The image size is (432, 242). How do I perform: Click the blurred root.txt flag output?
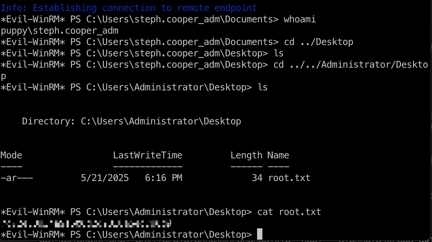pos(87,223)
